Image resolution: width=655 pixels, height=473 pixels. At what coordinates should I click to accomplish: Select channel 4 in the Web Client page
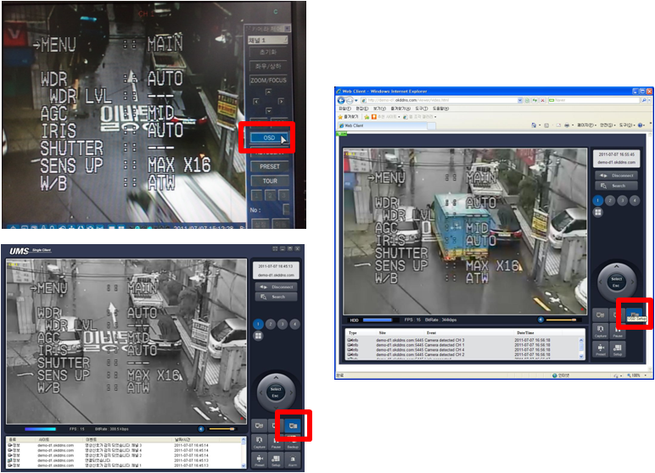tap(635, 201)
